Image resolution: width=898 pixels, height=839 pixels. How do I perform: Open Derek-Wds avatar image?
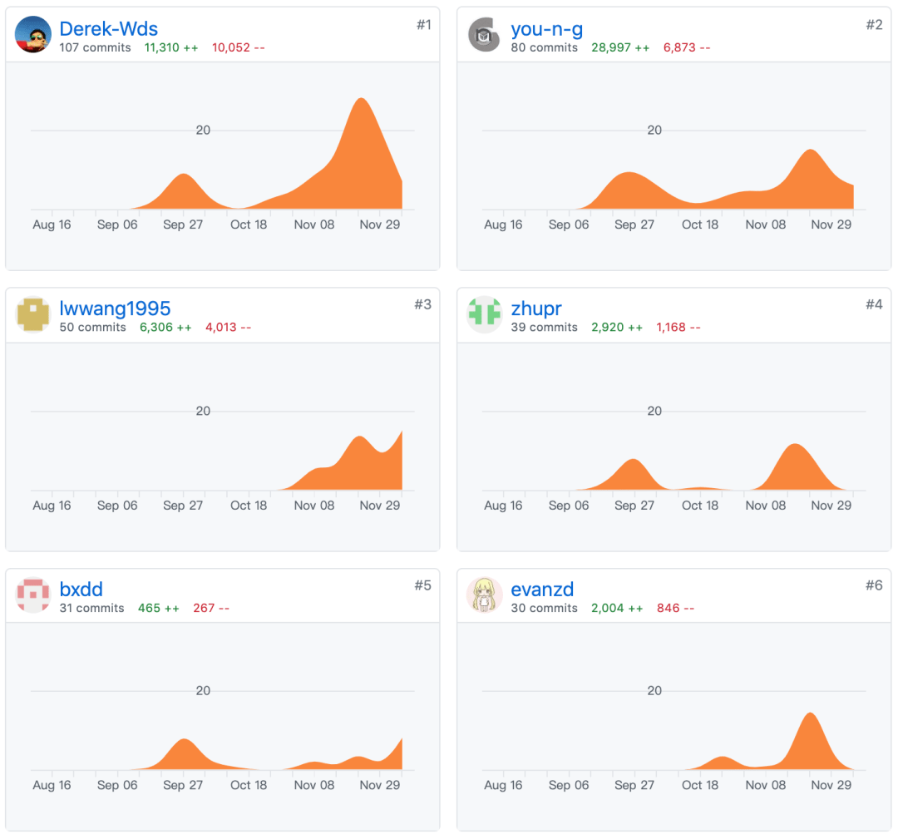click(32, 34)
